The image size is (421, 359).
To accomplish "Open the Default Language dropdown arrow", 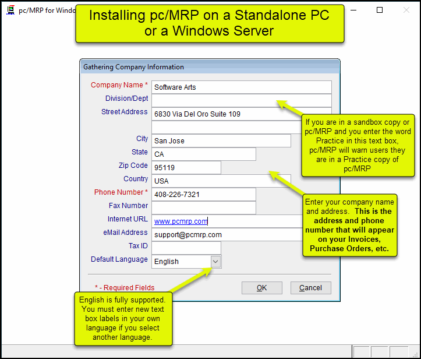I will tap(215, 262).
